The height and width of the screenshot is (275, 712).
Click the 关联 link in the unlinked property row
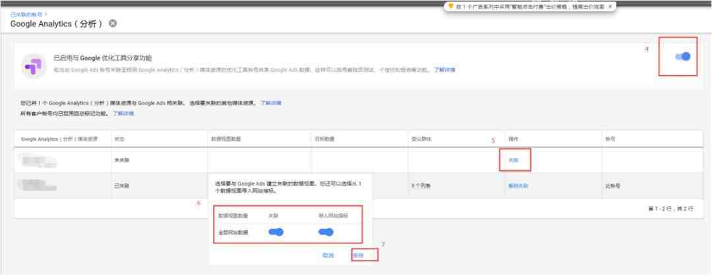(x=513, y=160)
